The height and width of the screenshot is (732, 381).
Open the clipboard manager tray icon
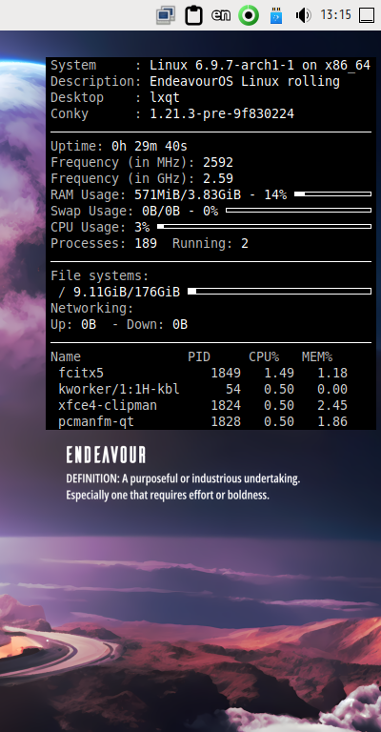coord(193,15)
